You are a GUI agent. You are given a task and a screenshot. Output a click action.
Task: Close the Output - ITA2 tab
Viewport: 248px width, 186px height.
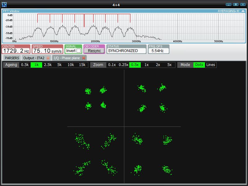(x=48, y=58)
